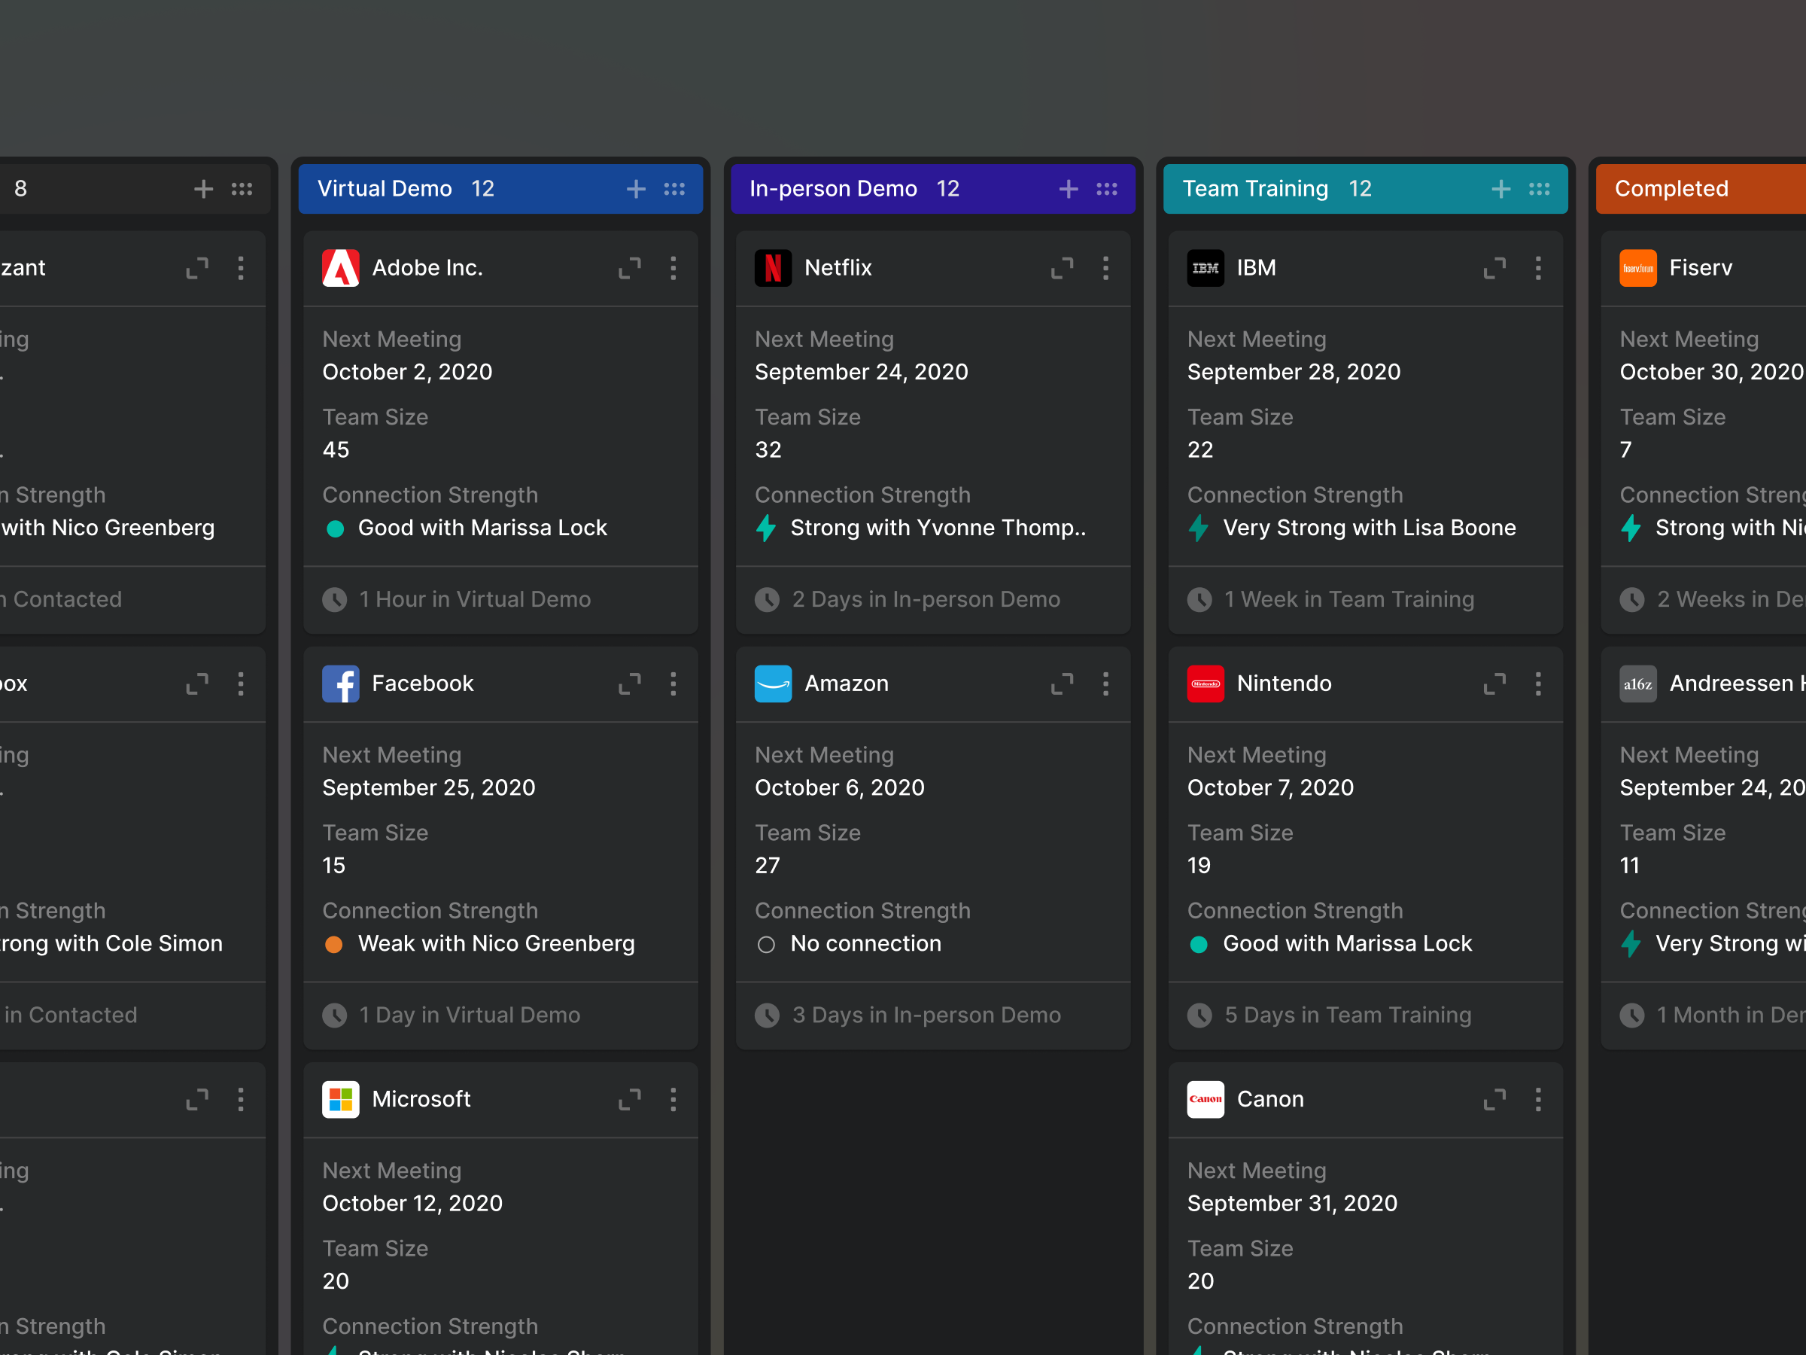Add a card to Virtual Demo column
The height and width of the screenshot is (1355, 1806).
pyautogui.click(x=636, y=189)
